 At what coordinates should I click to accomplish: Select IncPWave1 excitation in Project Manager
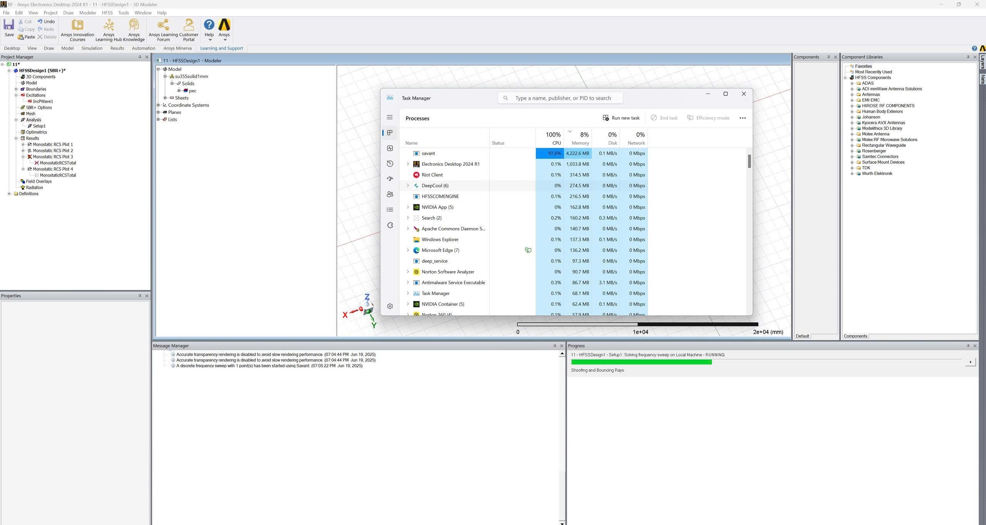(x=43, y=102)
